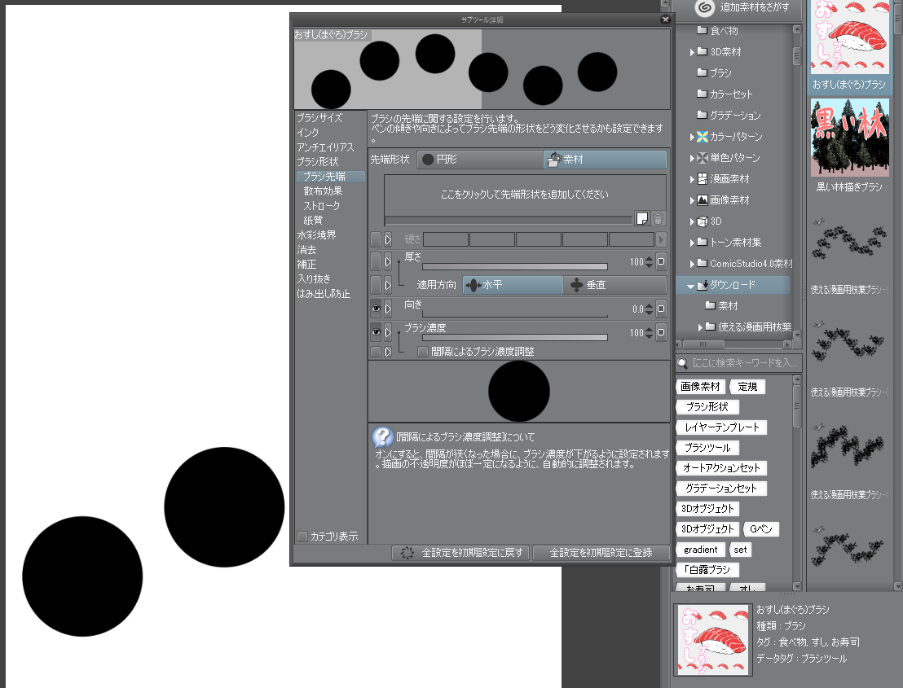Expand the ブラシ濃度 row triangle

(x=388, y=332)
